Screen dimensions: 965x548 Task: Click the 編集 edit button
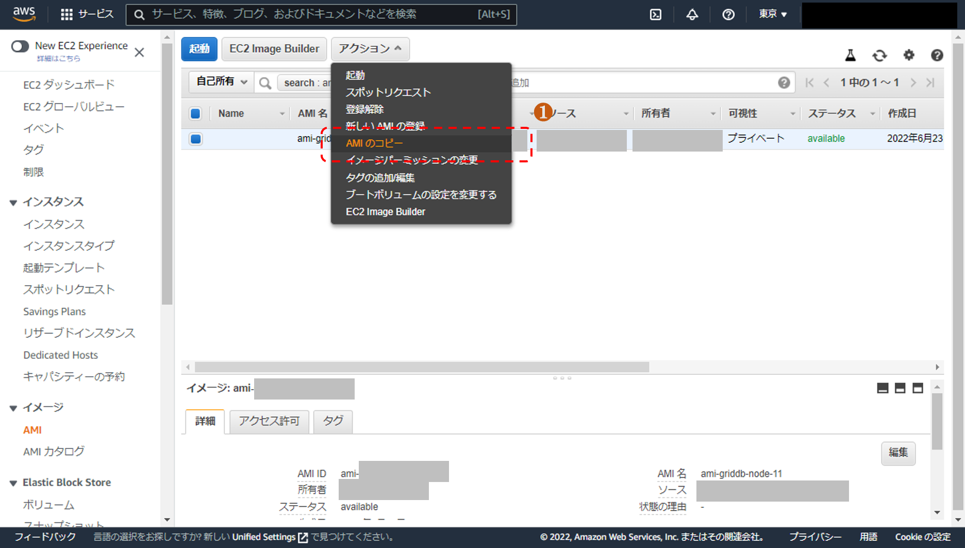[897, 453]
